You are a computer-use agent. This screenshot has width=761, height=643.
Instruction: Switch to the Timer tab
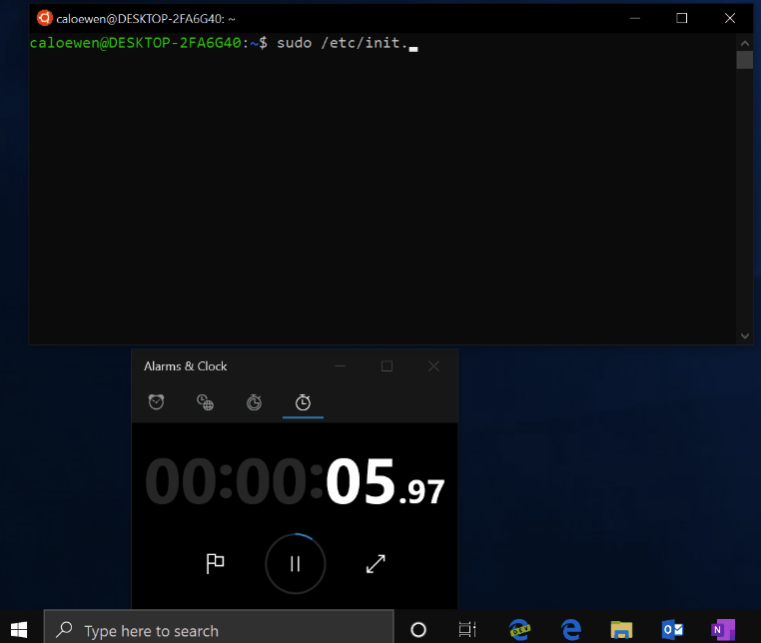pyautogui.click(x=254, y=402)
